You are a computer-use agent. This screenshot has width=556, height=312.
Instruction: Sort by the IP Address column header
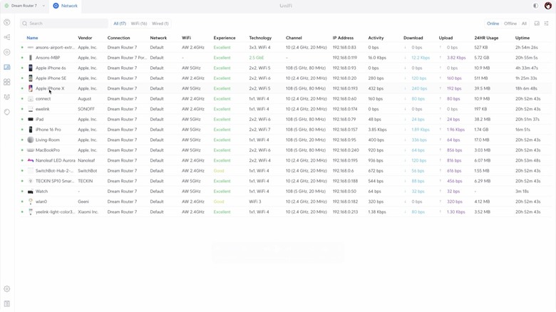(x=343, y=38)
